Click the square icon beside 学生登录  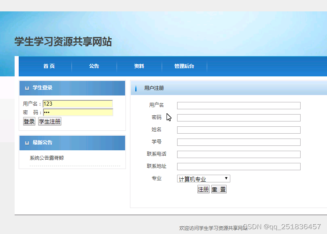(x=27, y=88)
